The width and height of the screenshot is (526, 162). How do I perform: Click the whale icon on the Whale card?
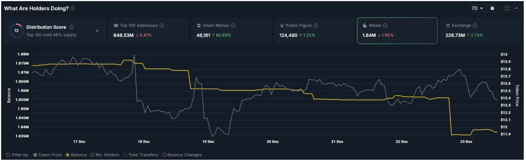(365, 25)
